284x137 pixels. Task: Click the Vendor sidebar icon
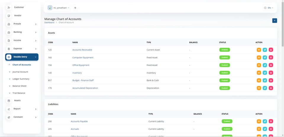pos(9,16)
